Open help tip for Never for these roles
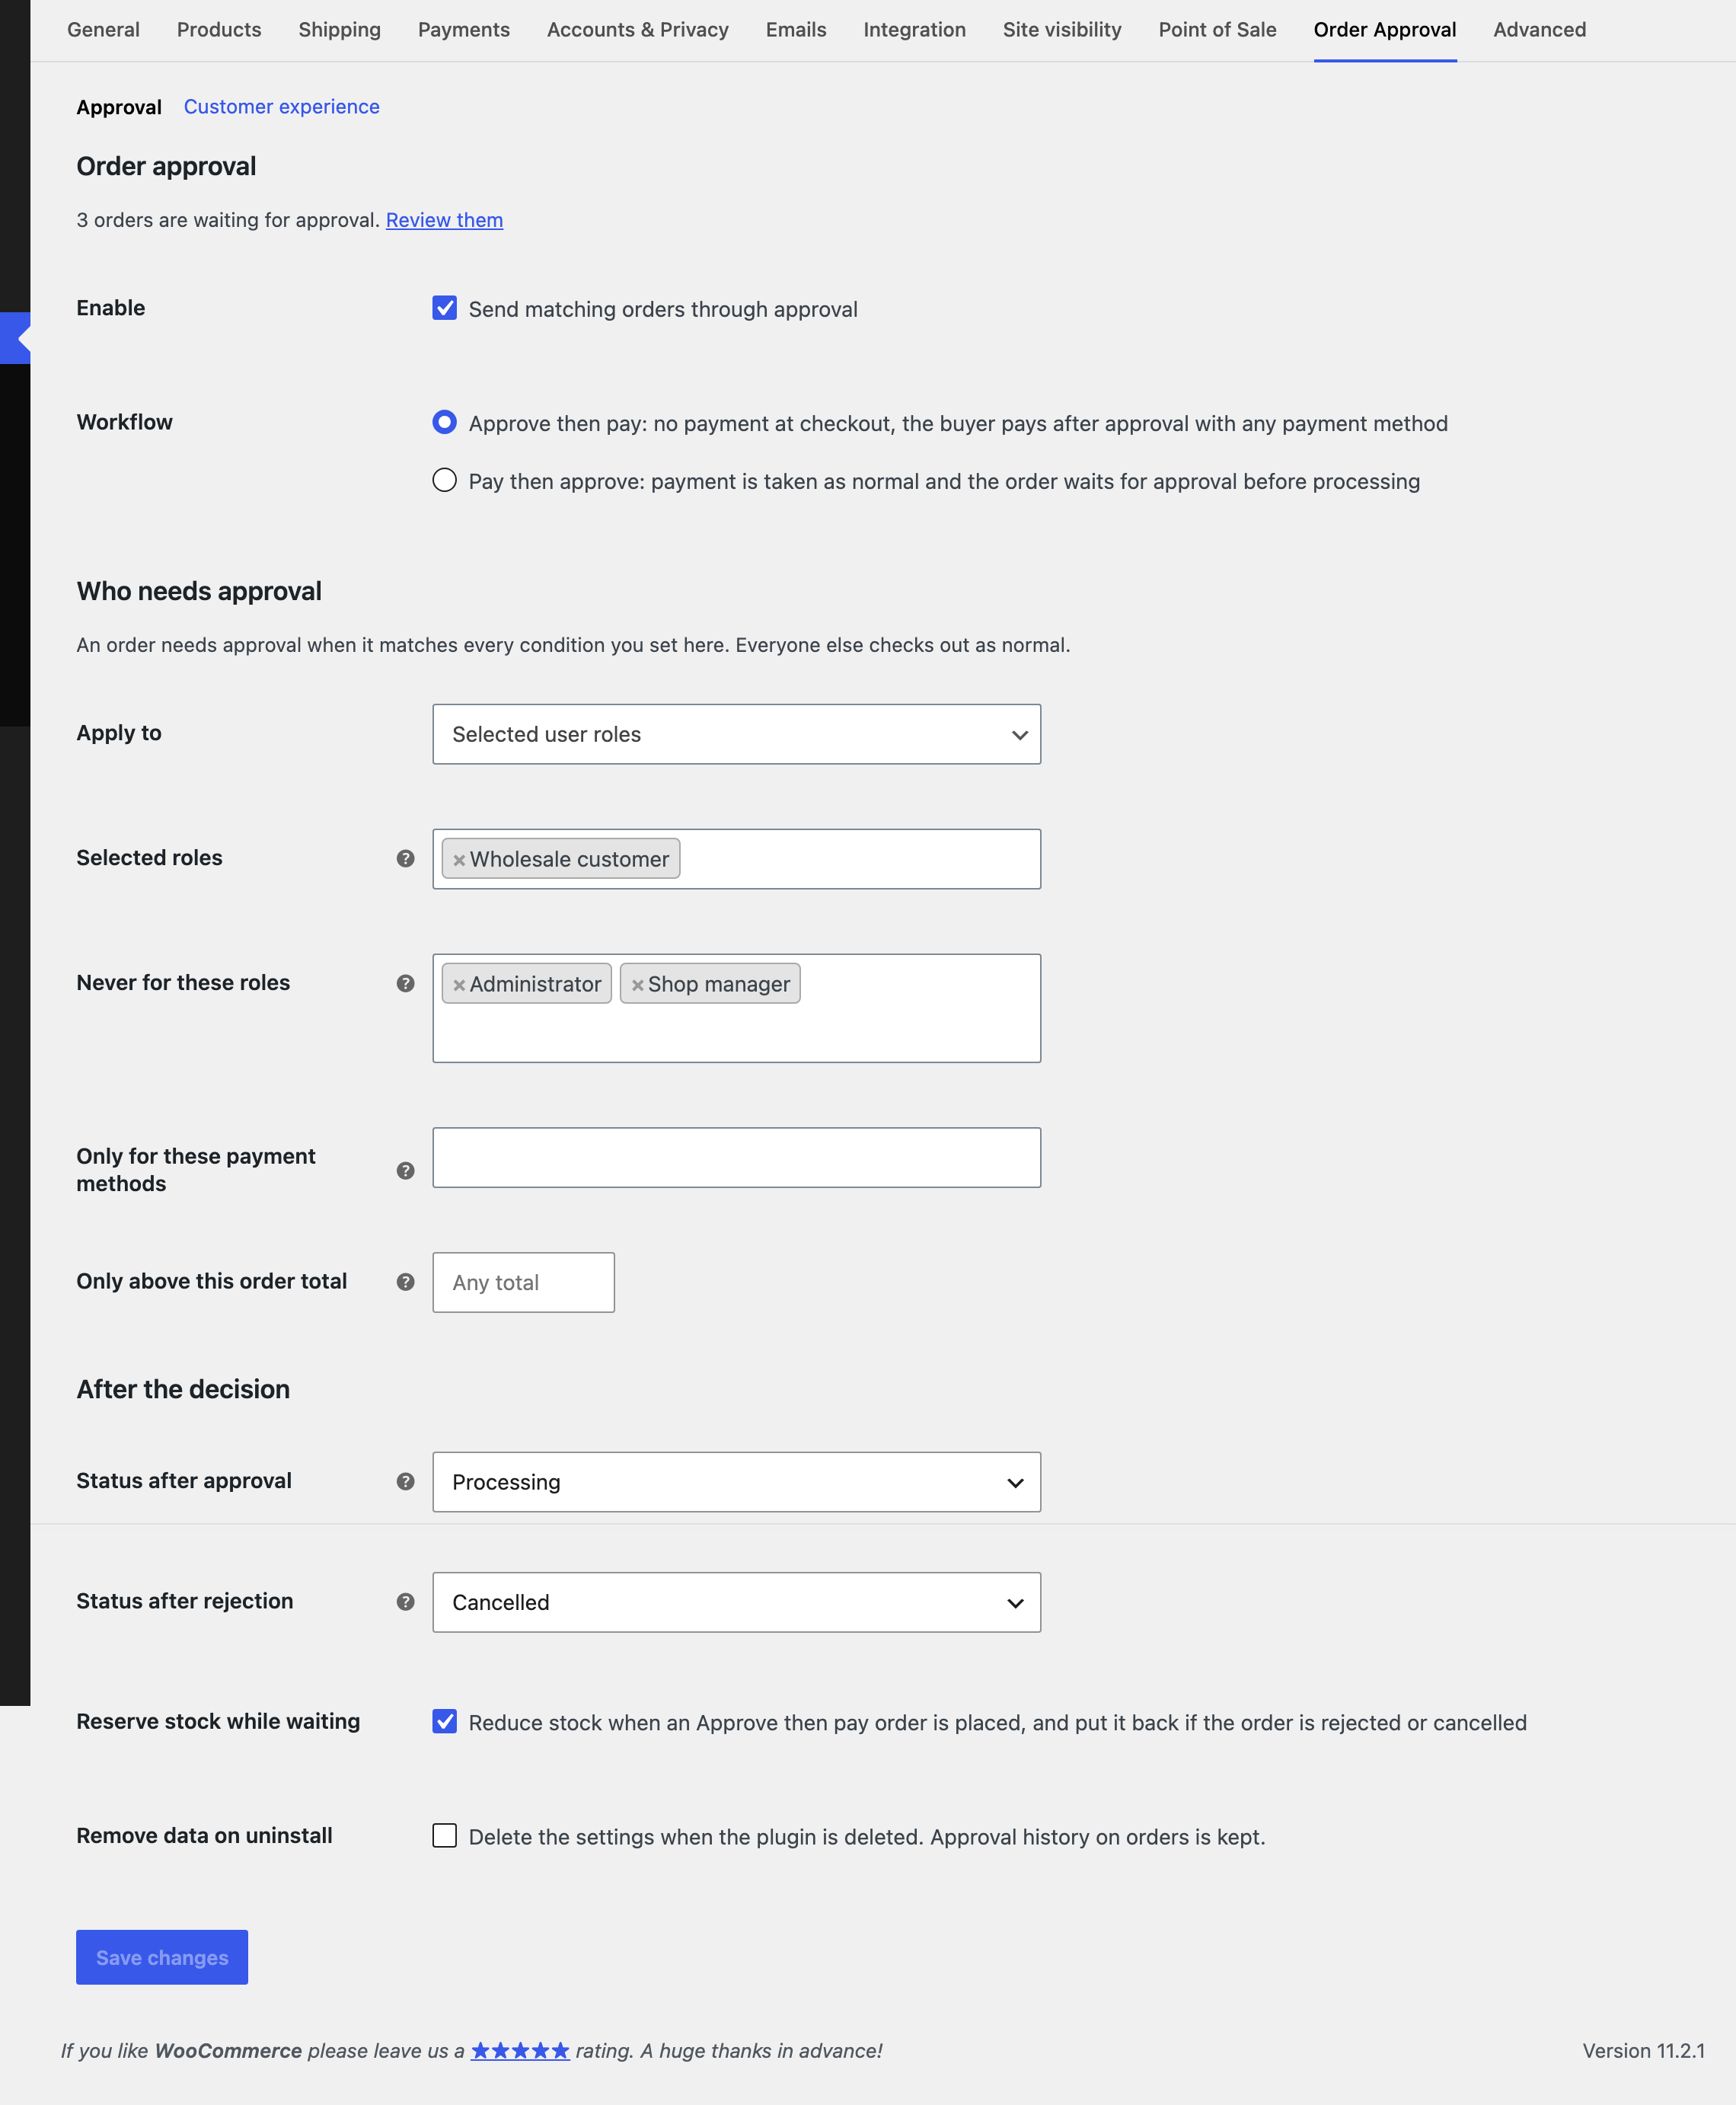The height and width of the screenshot is (2105, 1736). click(405, 983)
